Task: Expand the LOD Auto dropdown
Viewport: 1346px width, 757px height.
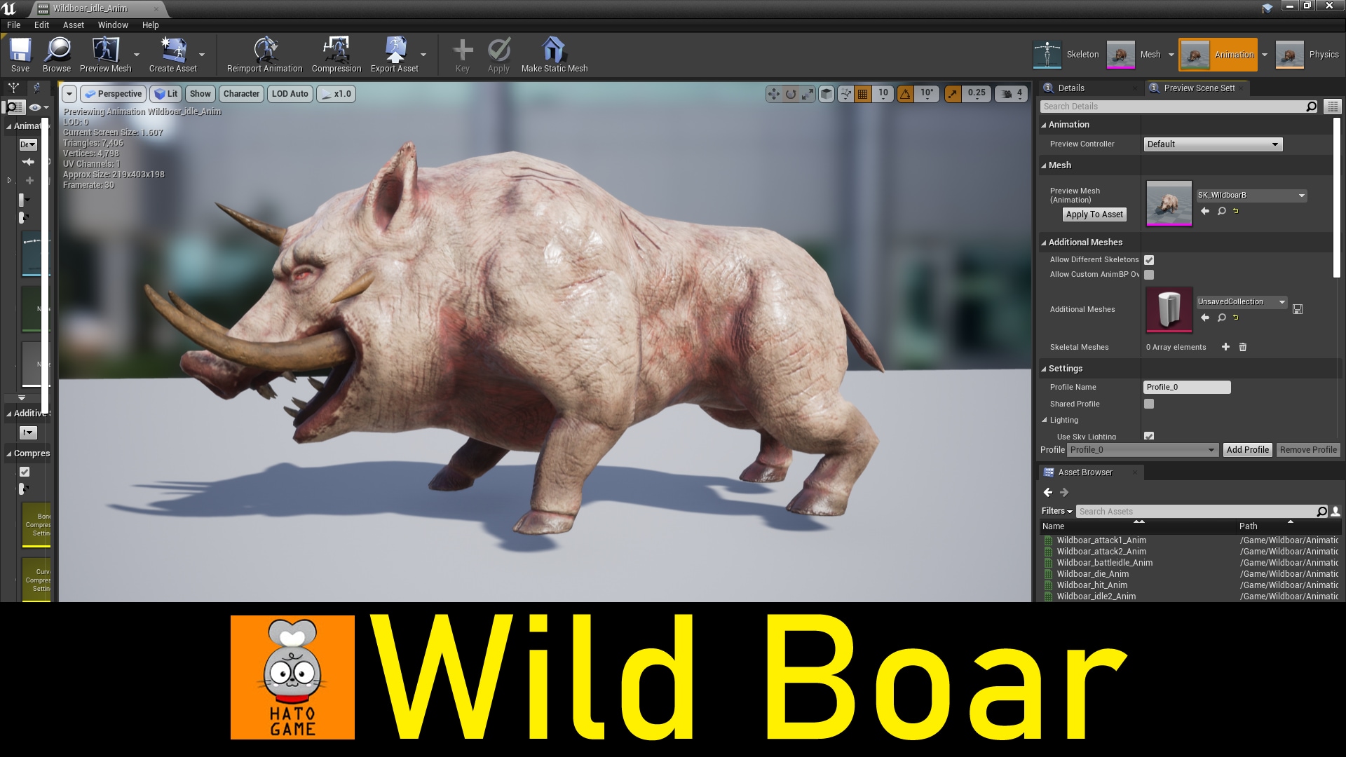Action: [x=290, y=93]
